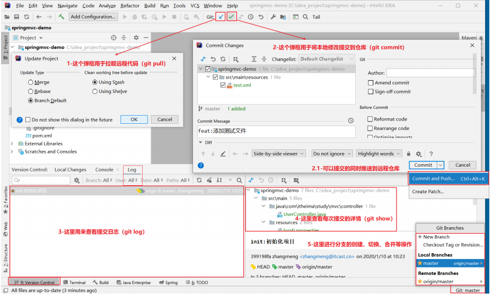Click the Author input field
This screenshot has width=492, height=301.
[431, 73]
